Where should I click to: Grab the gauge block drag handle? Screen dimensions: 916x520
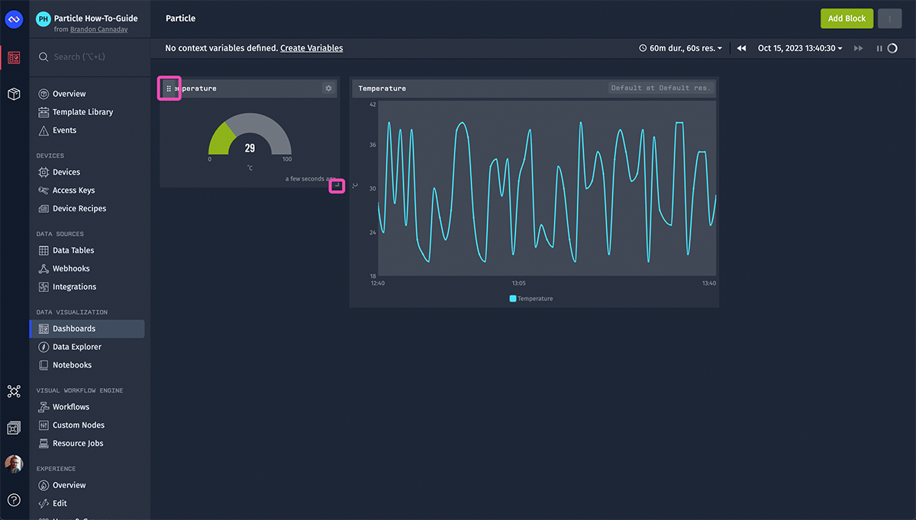[x=169, y=88]
